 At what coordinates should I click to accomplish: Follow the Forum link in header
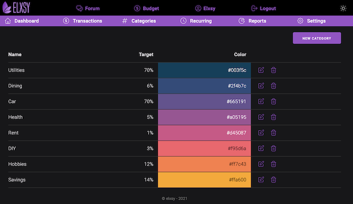coord(88,8)
